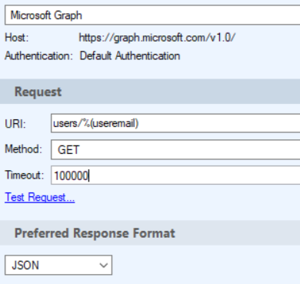Click the Host: label

(17, 38)
